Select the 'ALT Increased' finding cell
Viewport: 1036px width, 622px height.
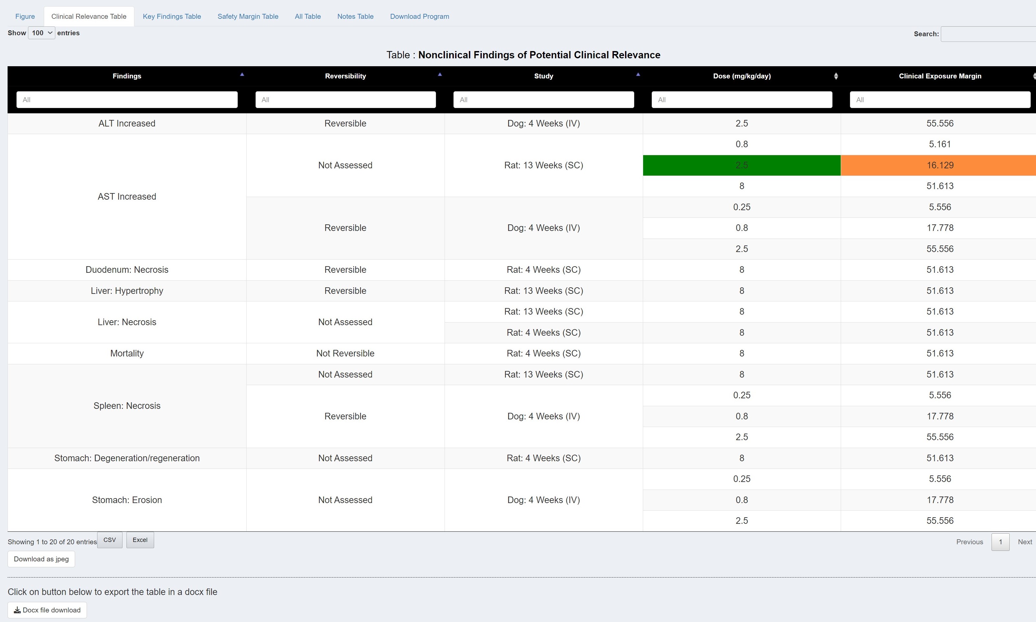(x=127, y=124)
